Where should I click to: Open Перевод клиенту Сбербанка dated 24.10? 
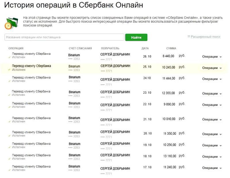pos(31,77)
